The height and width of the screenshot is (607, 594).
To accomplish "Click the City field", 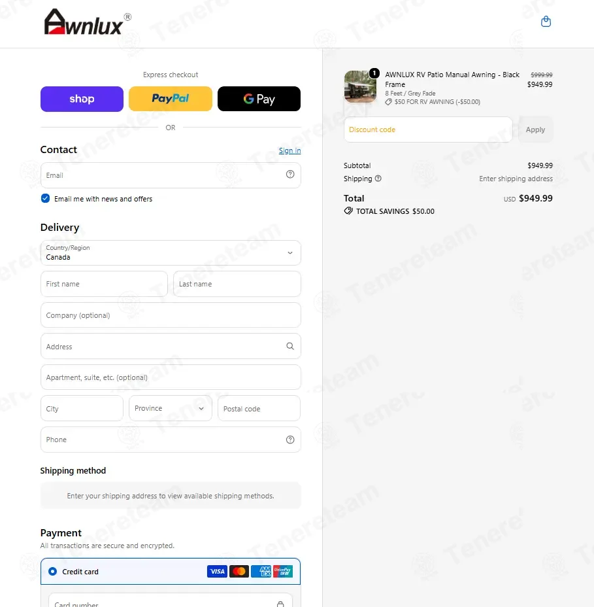I will [82, 408].
